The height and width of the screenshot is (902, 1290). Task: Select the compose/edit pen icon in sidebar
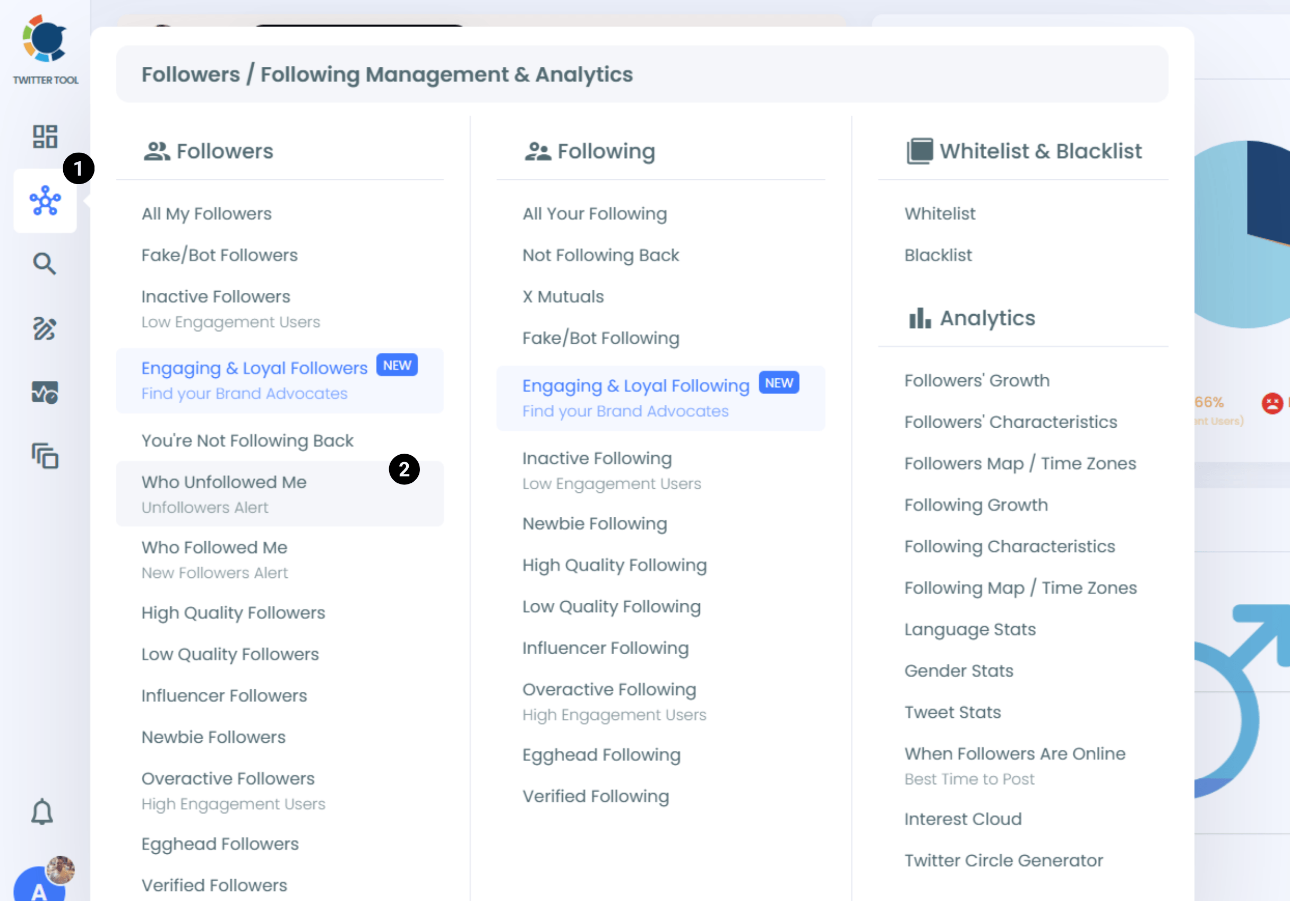pos(45,329)
